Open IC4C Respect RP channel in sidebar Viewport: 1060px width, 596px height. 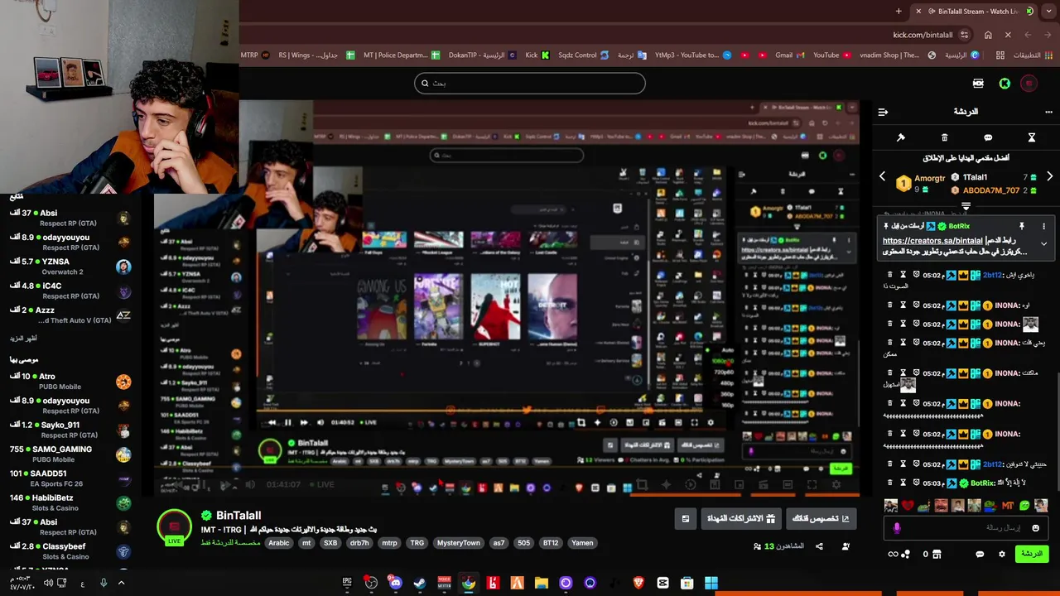(70, 291)
